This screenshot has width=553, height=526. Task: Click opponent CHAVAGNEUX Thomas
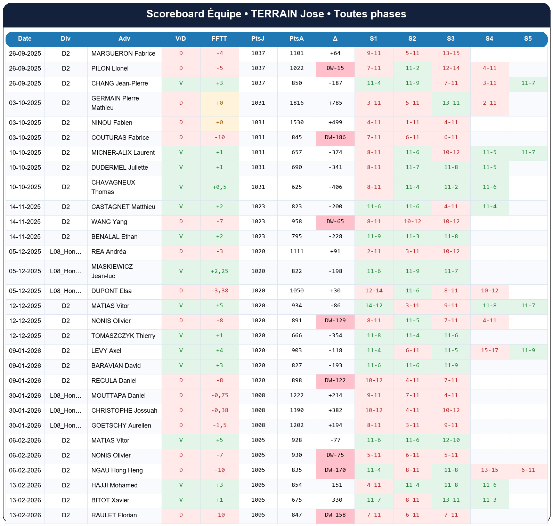tap(113, 187)
